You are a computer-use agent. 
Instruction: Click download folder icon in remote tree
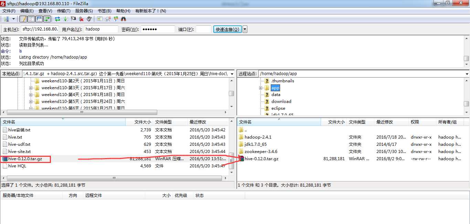point(267,102)
